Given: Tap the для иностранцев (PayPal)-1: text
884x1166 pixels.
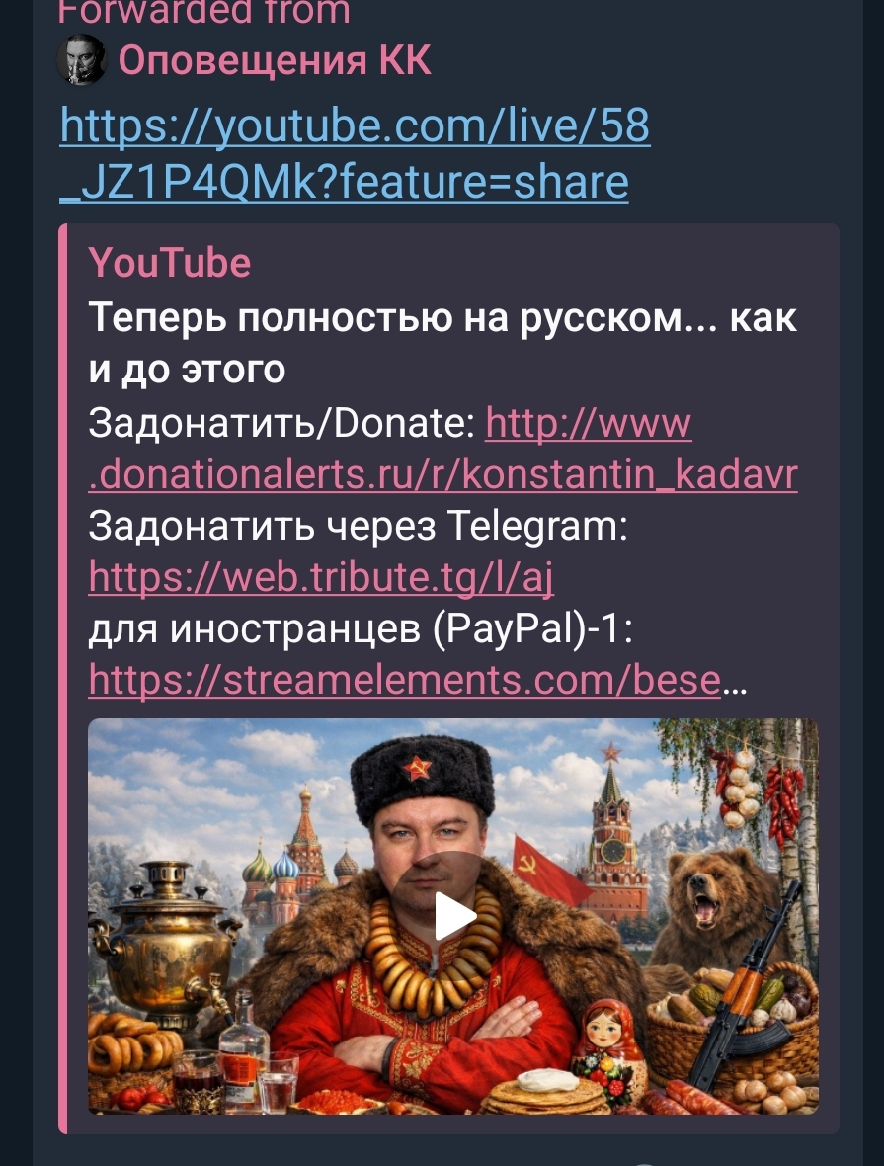Looking at the screenshot, I should pos(360,629).
